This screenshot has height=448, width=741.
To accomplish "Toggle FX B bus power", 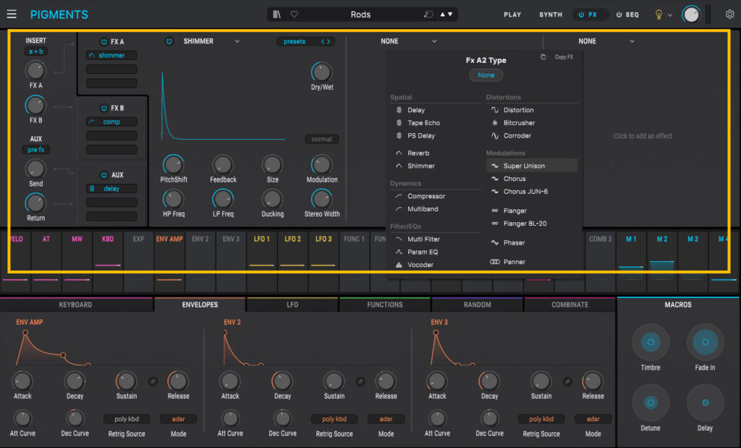I will click(104, 108).
